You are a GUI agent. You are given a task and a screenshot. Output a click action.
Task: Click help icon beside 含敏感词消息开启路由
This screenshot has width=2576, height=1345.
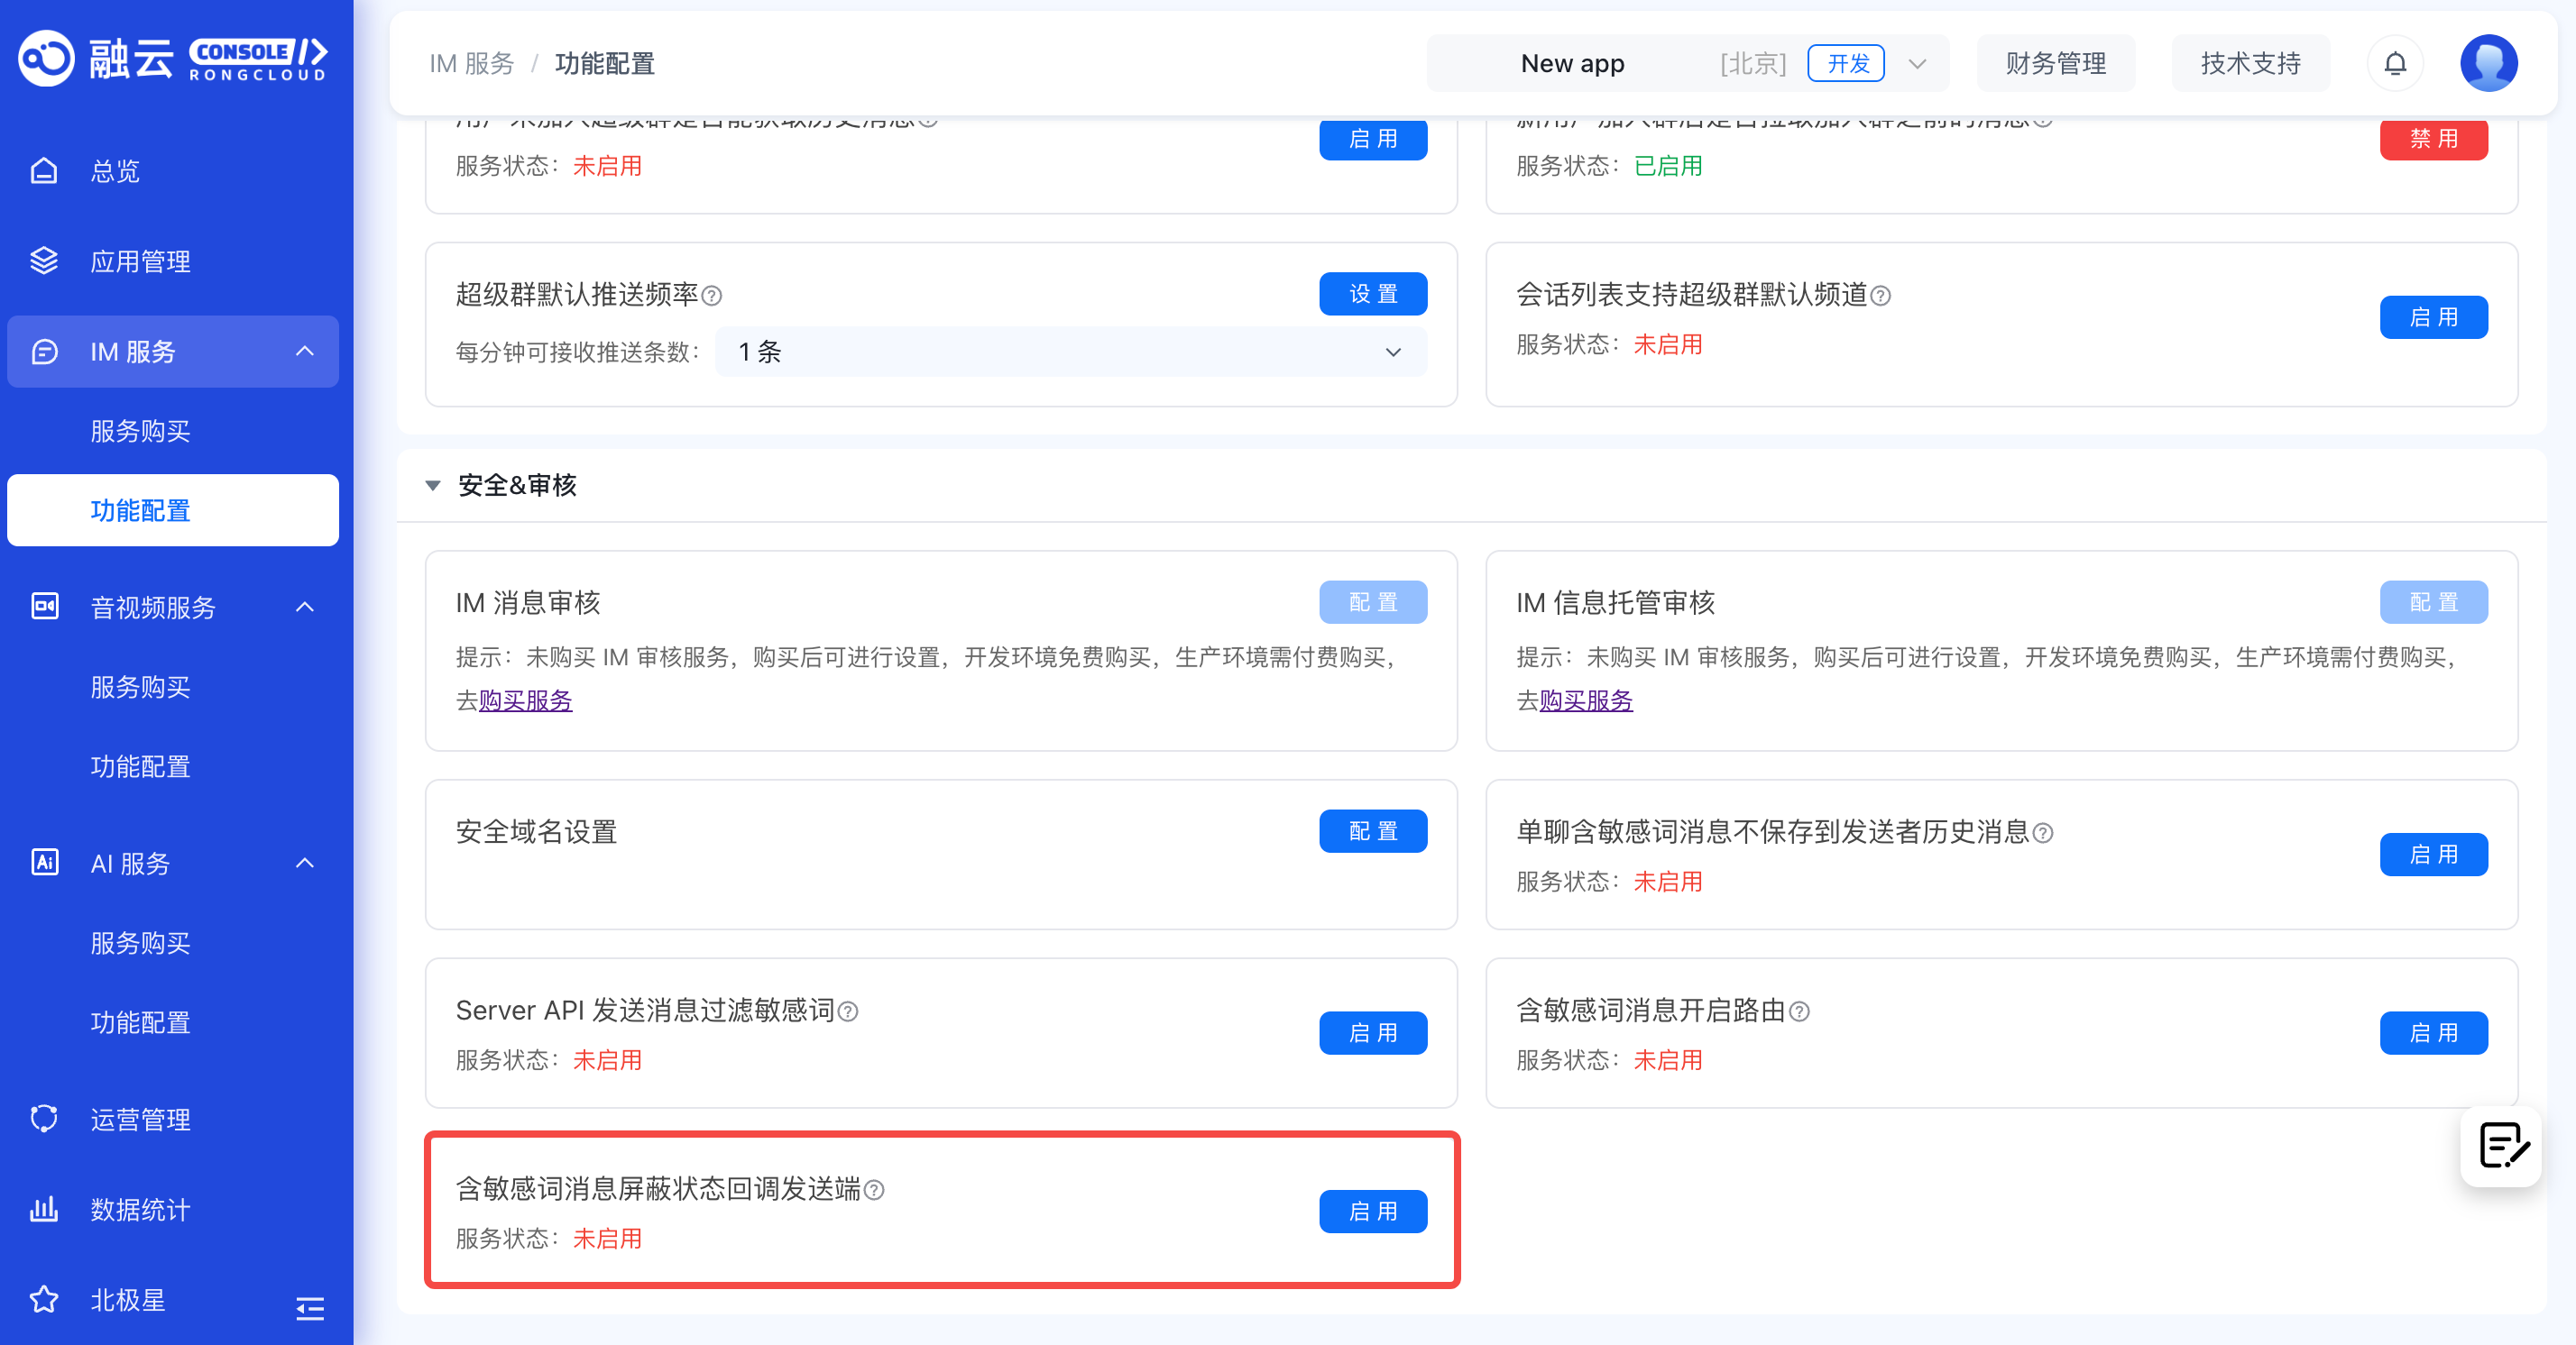click(1799, 1011)
